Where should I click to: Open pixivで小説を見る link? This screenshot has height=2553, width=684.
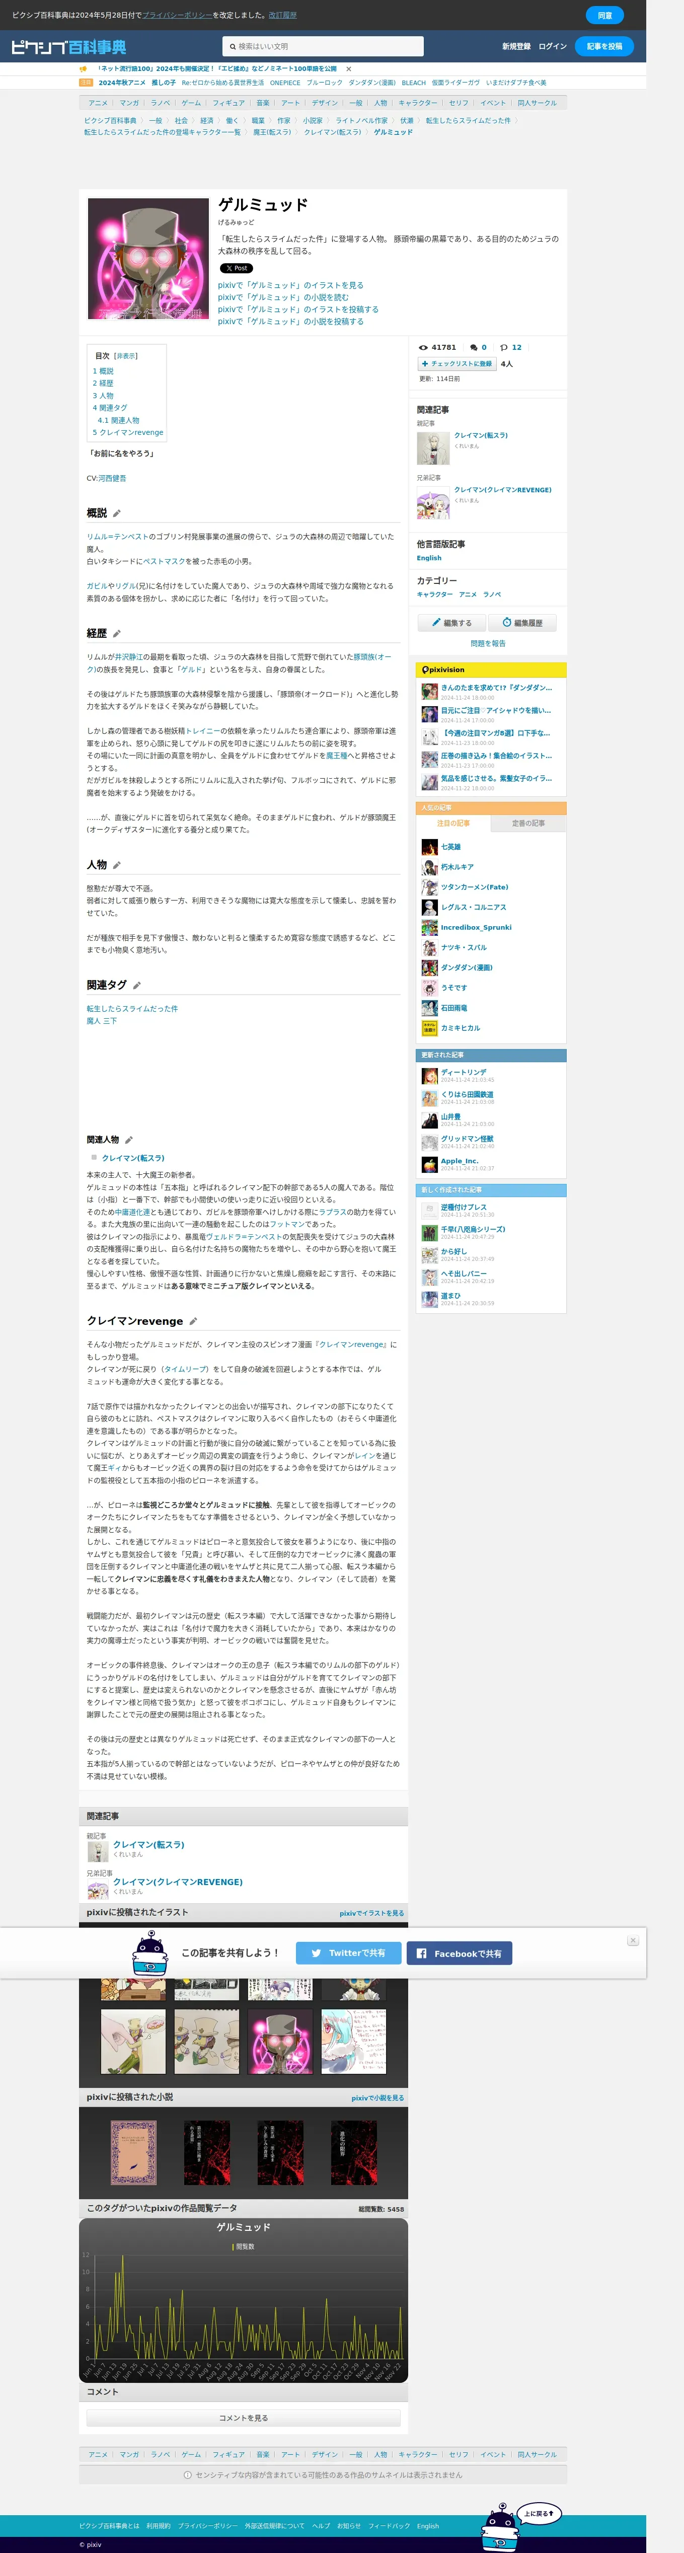377,2098
